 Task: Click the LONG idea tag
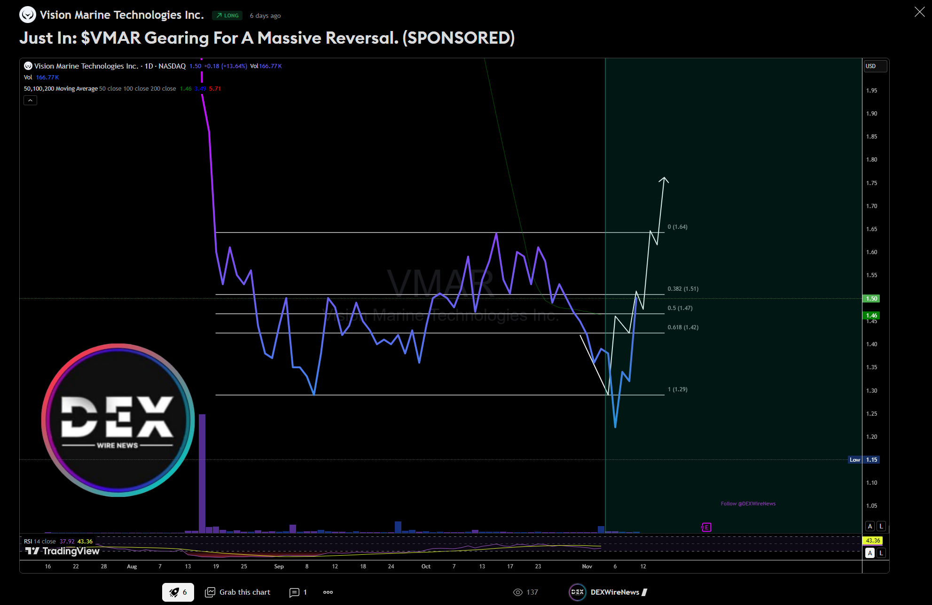click(227, 16)
